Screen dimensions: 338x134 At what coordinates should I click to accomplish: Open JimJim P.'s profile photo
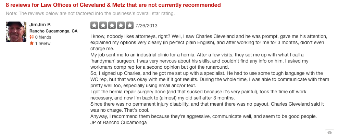[16, 31]
